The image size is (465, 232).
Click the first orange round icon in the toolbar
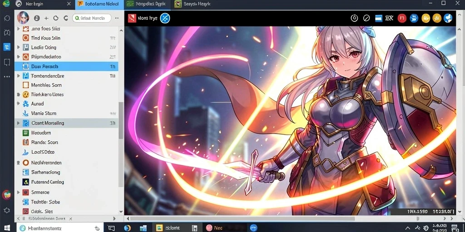click(425, 18)
